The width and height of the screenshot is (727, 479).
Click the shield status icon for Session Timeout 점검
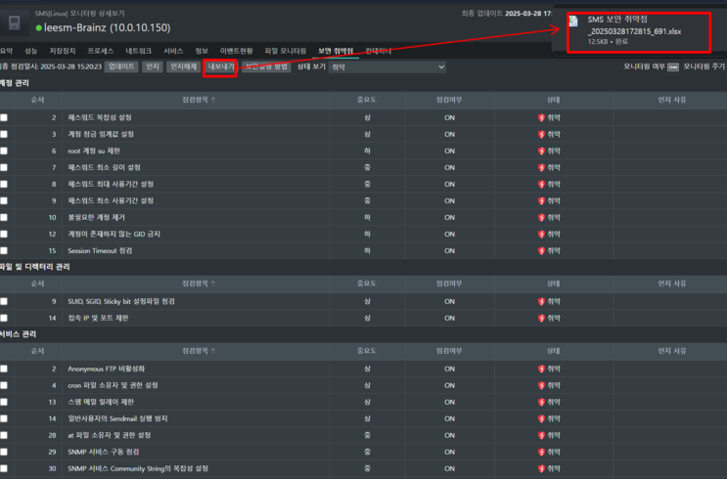click(542, 250)
